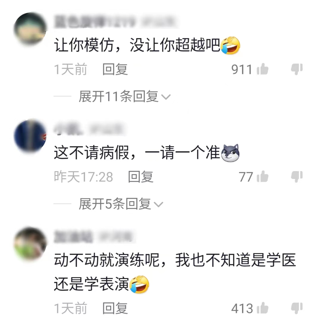The width and height of the screenshot is (321, 320).
Task: Open the blurred username of the third commenter
Action: [73, 237]
